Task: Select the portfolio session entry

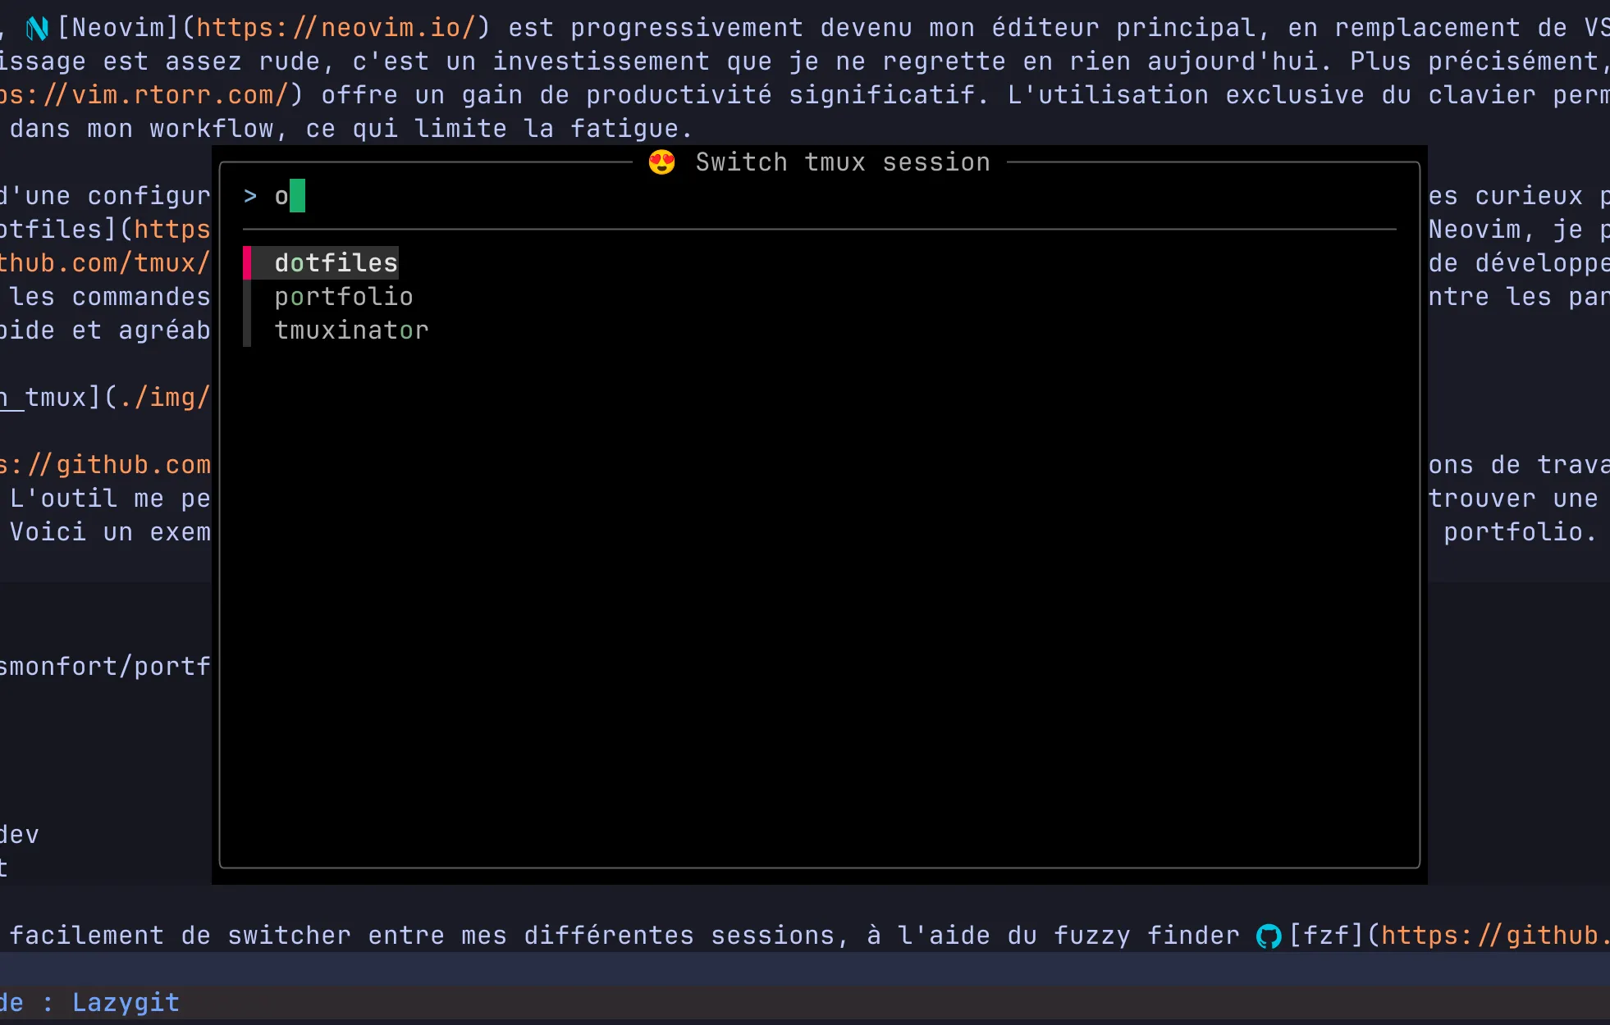Action: (x=344, y=296)
